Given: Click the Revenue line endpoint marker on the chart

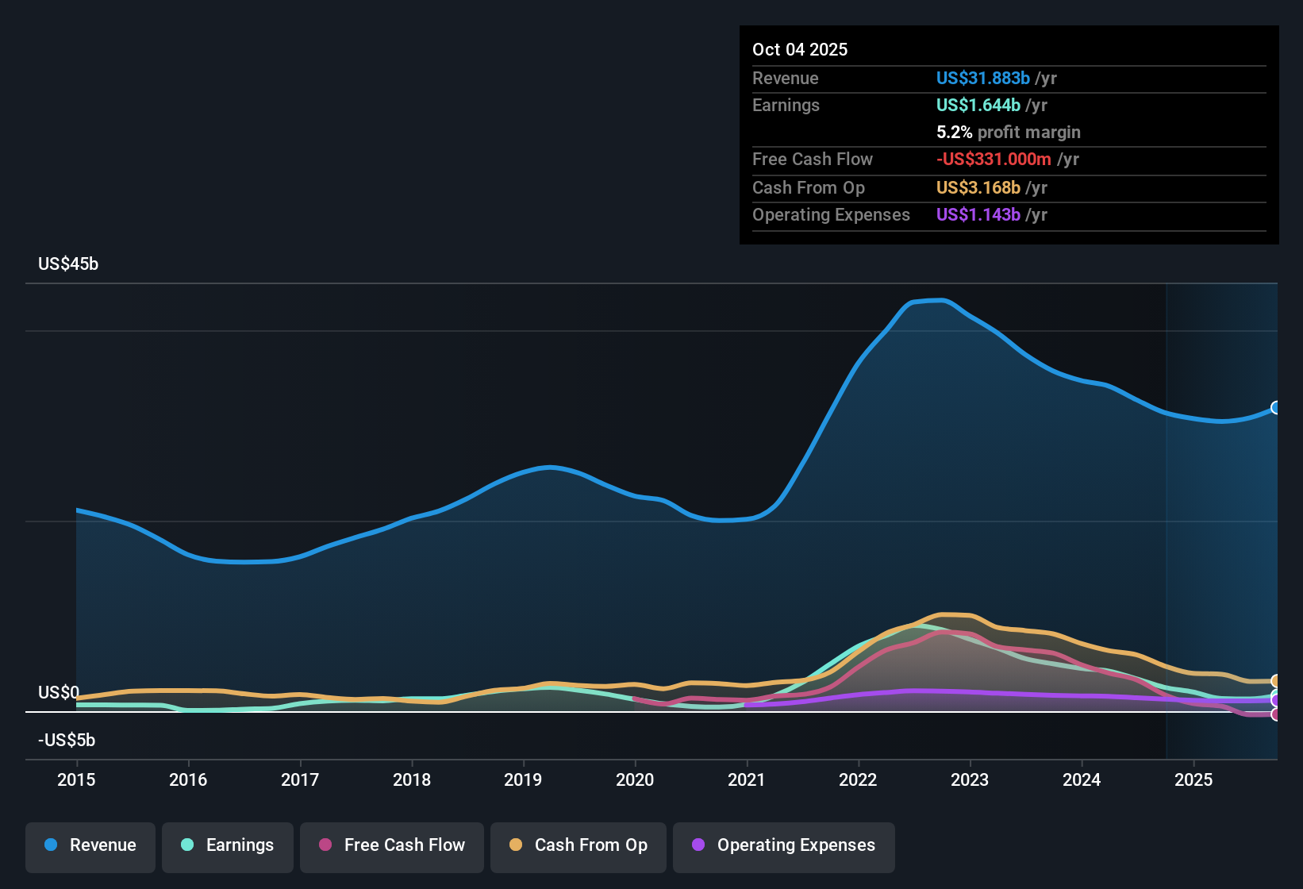Looking at the screenshot, I should point(1276,408).
